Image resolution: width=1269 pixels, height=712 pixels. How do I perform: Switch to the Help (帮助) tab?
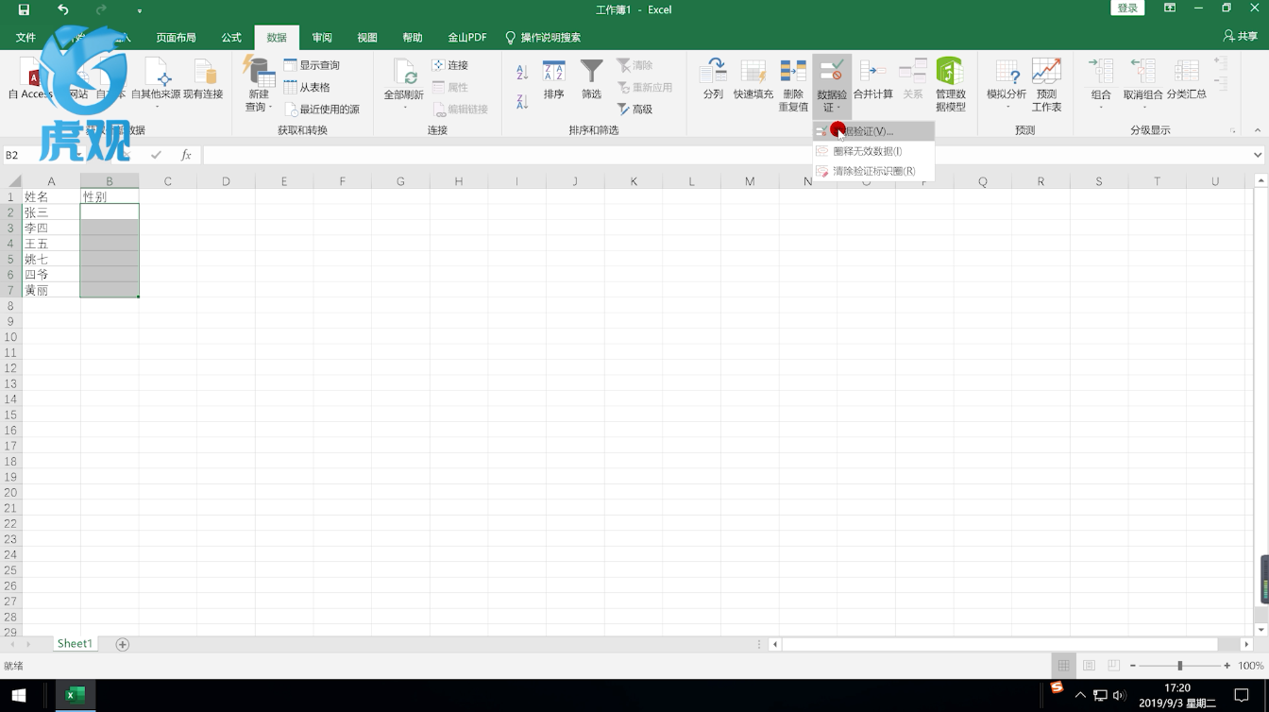413,38
